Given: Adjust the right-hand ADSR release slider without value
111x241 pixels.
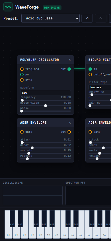Looking at the screenshot, I should [x=100, y=158].
